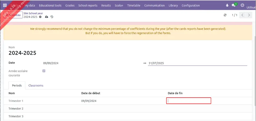Click the refresh icon near the pager
This screenshot has height=121, width=256.
[x=225, y=15]
